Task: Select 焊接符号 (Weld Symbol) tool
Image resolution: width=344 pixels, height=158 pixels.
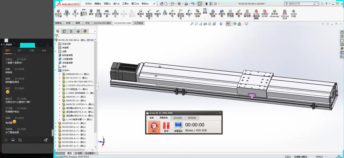Action: (x=157, y=13)
